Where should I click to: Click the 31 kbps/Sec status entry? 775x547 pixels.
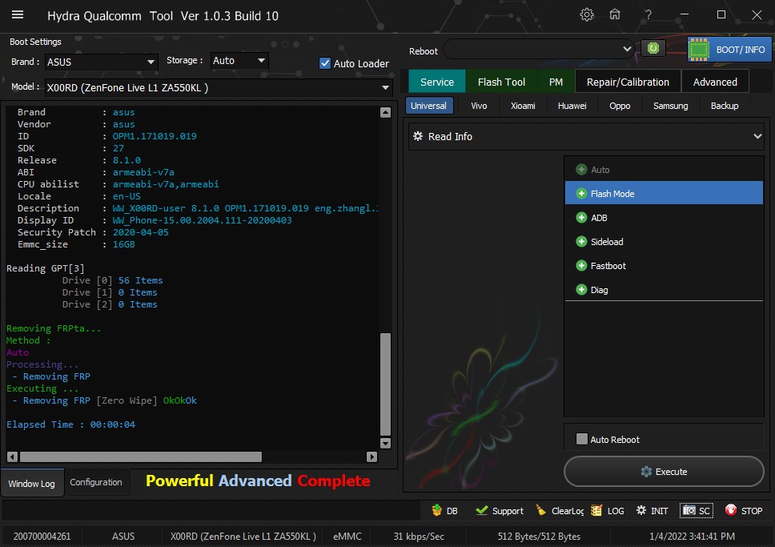[419, 536]
